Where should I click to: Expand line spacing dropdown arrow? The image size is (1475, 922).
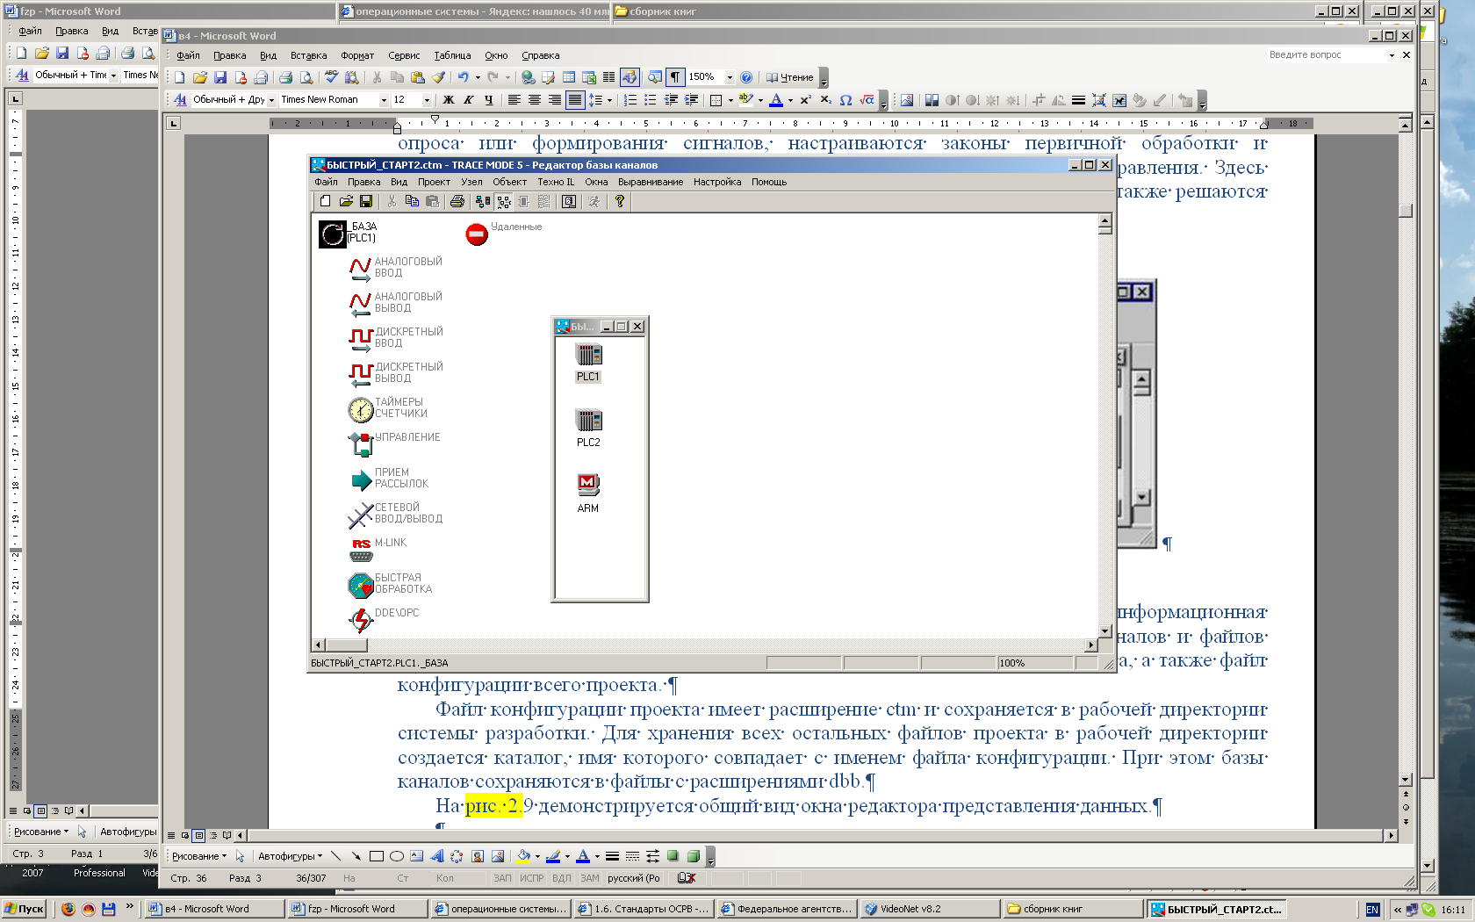coord(610,100)
